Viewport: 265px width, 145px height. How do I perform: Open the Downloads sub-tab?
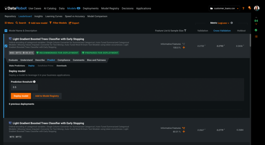click(x=62, y=66)
